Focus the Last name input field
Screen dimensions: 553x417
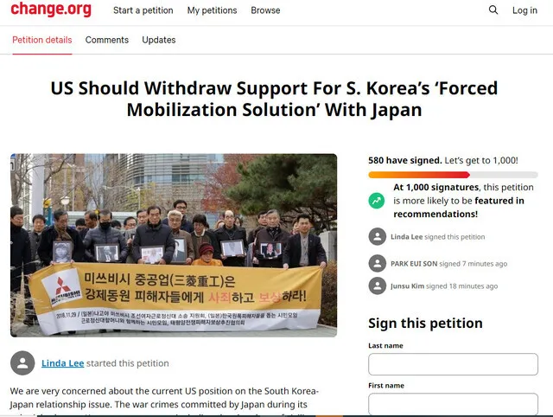pos(453,364)
